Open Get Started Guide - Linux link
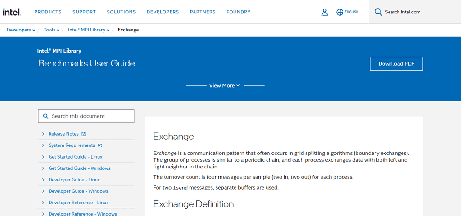The height and width of the screenshot is (216, 461). tap(76, 157)
